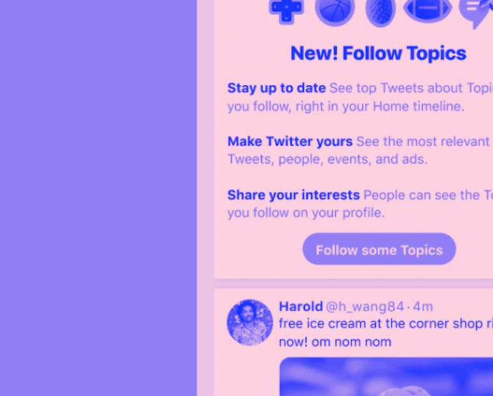Viewport: 493px width, 396px height.
Task: Tap the pineapple topic icon
Action: click(380, 11)
